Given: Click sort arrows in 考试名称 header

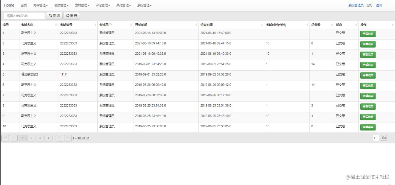Looking at the screenshot, I should (56, 25).
